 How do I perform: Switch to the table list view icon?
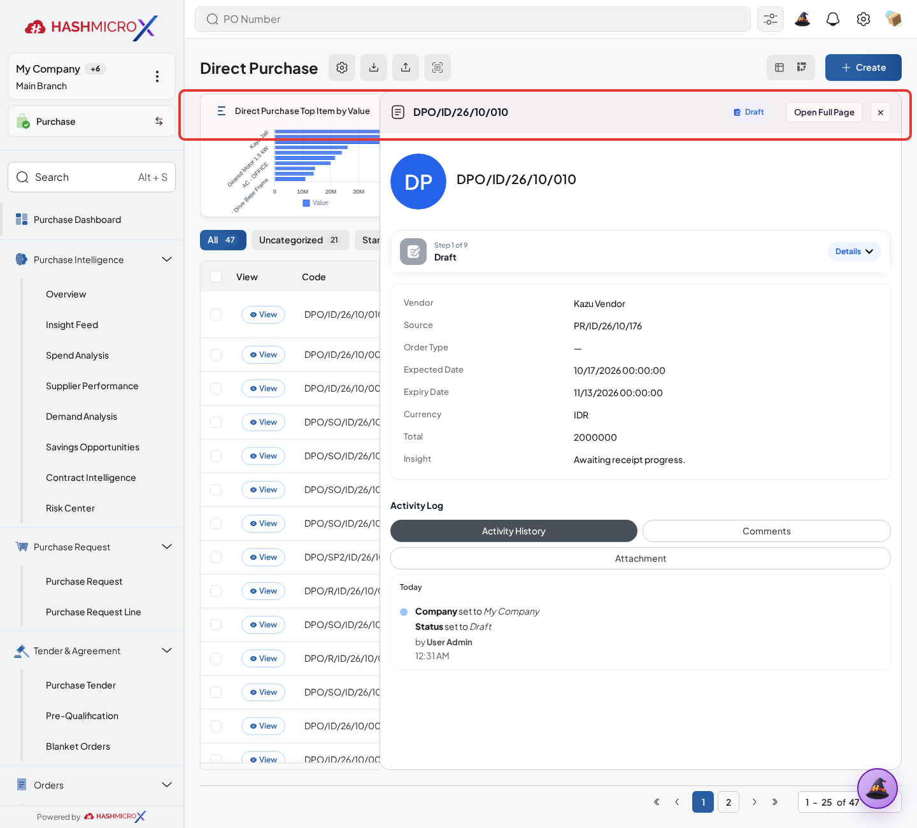click(x=779, y=68)
